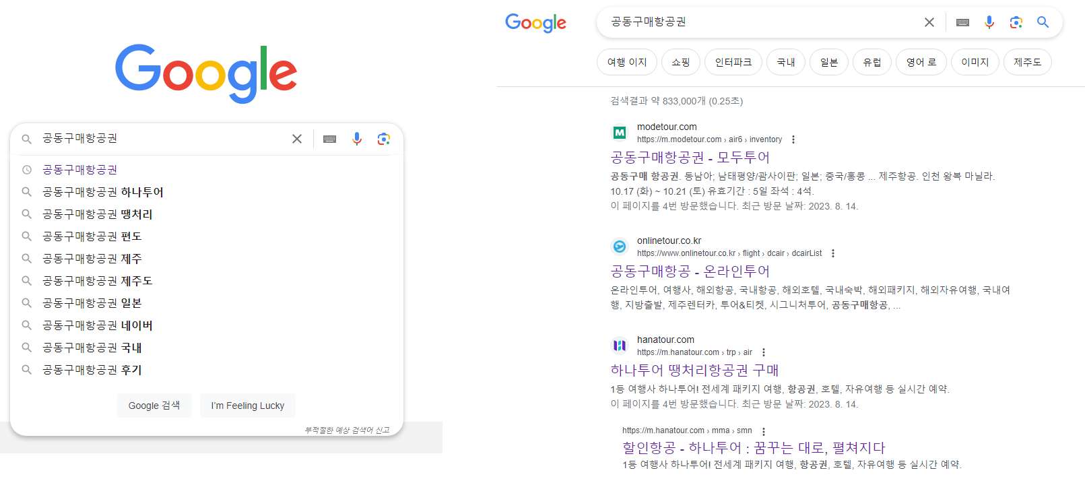Choose suggestion 공동구매항공권 제주
Screen dimensions: 1085x481
click(207, 259)
